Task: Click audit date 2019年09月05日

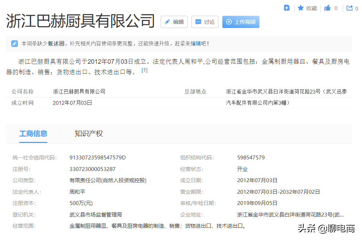Action: 257,203
